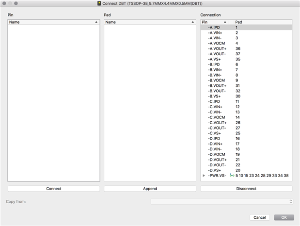Cancel the Connect DBT dialog
Screen dimensions: 300x226
pos(260,217)
